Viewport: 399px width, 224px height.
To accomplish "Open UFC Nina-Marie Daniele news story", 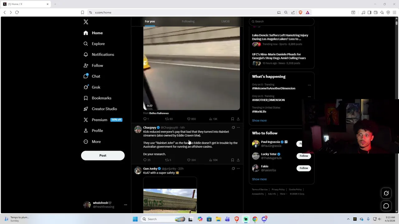I will 279,56.
